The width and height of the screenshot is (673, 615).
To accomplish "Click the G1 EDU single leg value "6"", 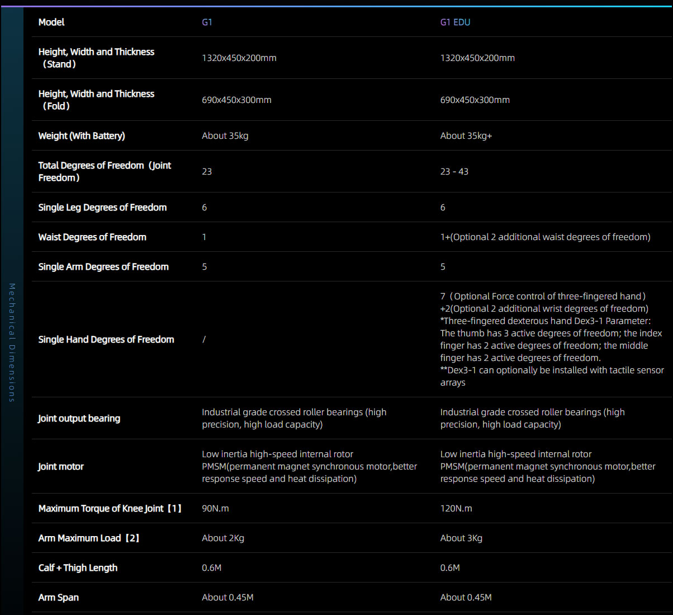I will (x=443, y=207).
